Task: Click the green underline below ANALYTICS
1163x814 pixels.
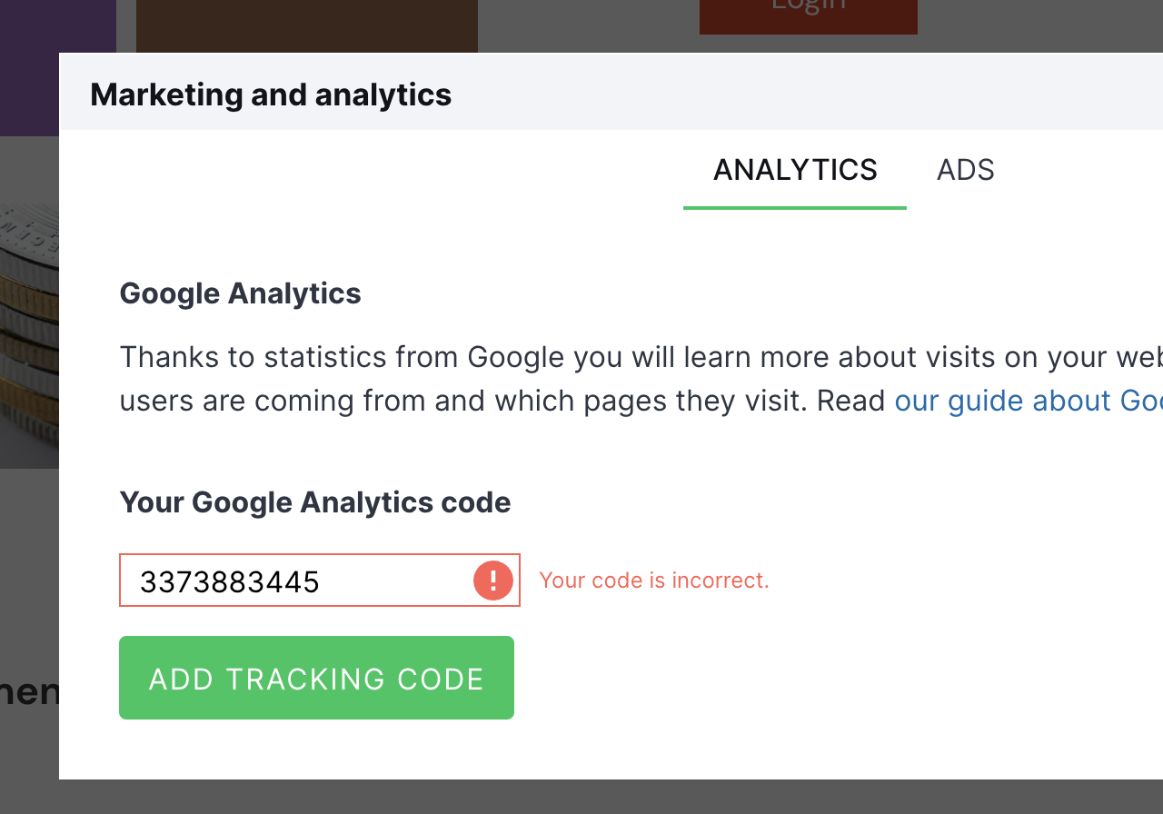Action: (x=795, y=207)
